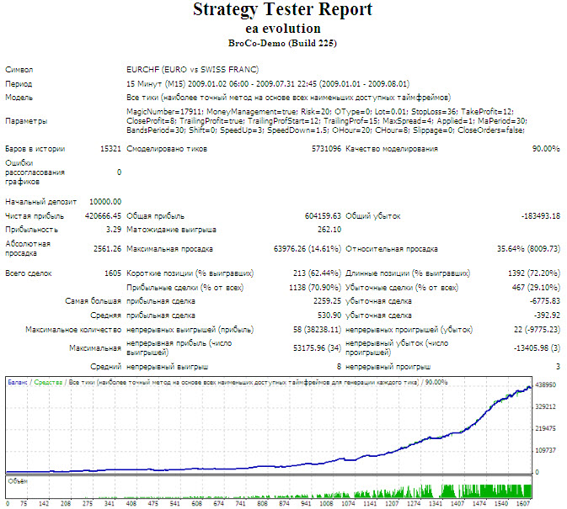Click the gross loss value '-183493.18'
Image resolution: width=567 pixels, height=509 pixels.
click(541, 216)
